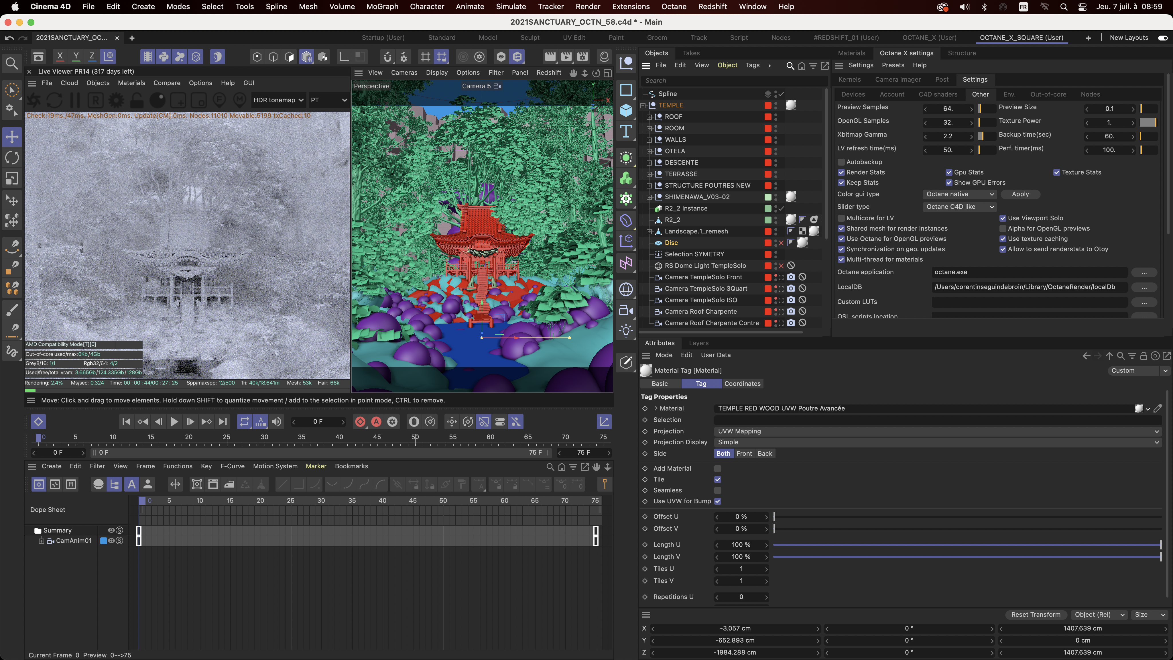Adjust the Length U slider
The image size is (1173, 660).
coord(967,545)
